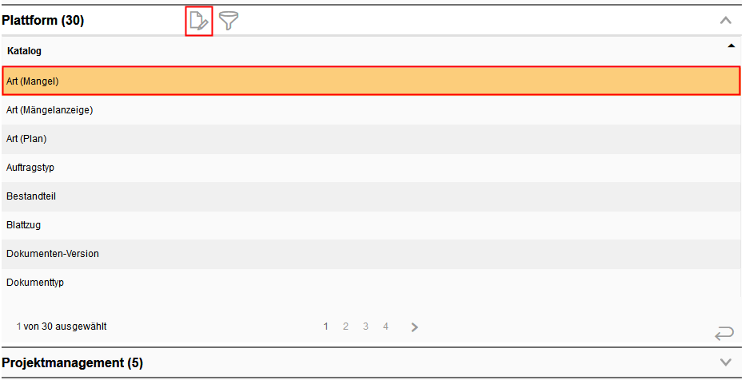
Task: Jump to page 3 of results
Action: (365, 327)
